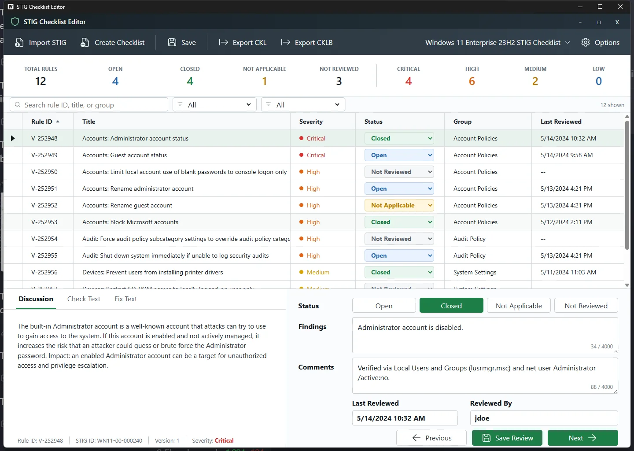Expand the status dropdown for V-252956
This screenshot has height=451, width=634.
pyautogui.click(x=399, y=272)
